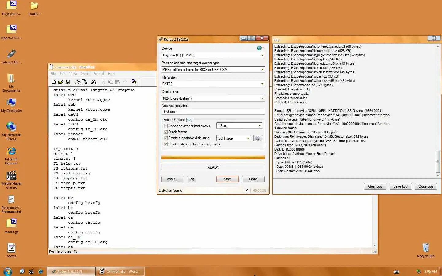Click Save Log in Log window
Viewport: 442px width, 276px height.
tap(401, 186)
